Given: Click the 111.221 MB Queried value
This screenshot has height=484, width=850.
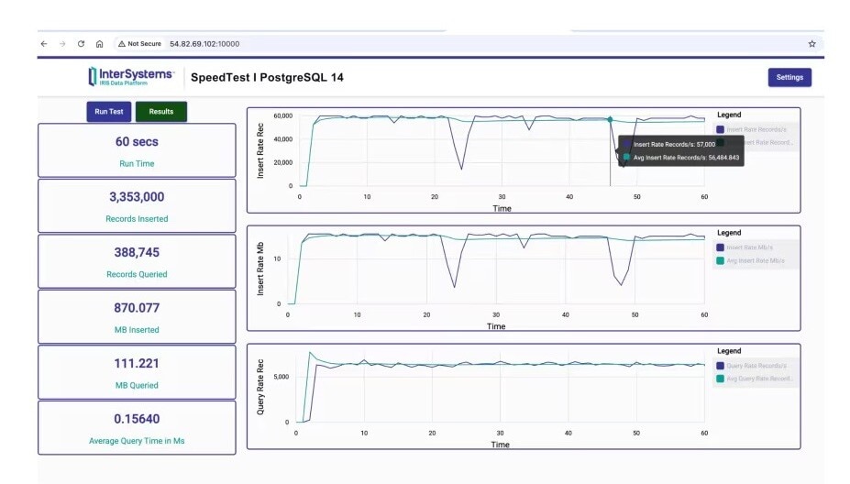Looking at the screenshot, I should click(x=137, y=363).
